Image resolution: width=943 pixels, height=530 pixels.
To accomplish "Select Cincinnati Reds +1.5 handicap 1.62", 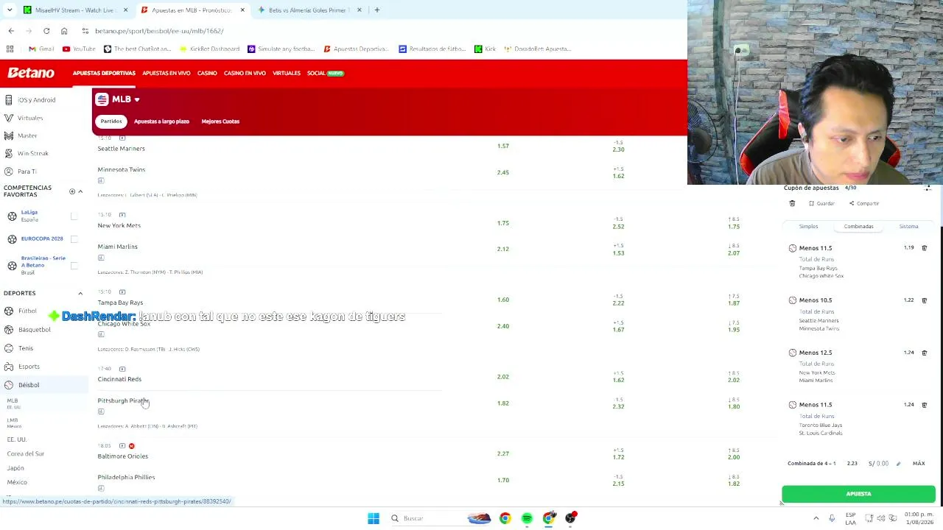I will pyautogui.click(x=618, y=377).
